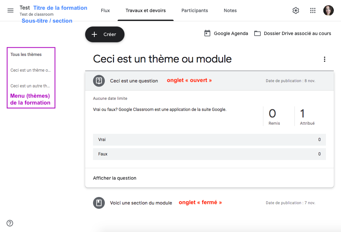Expand 'Voici une section du module' item
341x232 pixels.
[x=209, y=203]
